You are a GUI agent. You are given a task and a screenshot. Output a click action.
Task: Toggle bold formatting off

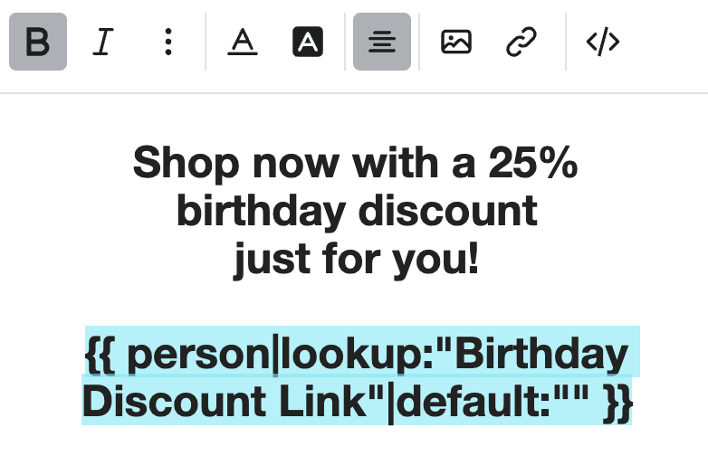point(38,42)
